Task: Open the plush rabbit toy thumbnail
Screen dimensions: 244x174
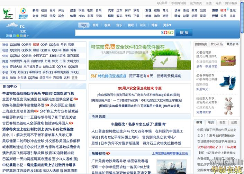Action: [x=228, y=106]
